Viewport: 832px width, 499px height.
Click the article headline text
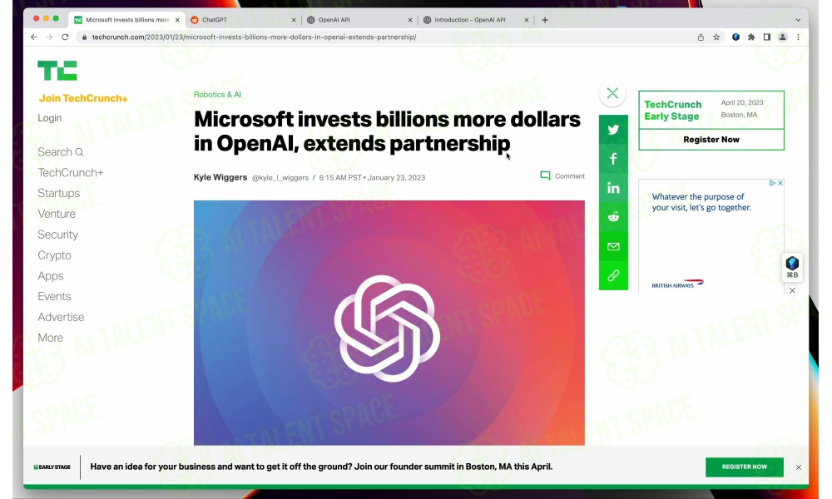click(387, 131)
